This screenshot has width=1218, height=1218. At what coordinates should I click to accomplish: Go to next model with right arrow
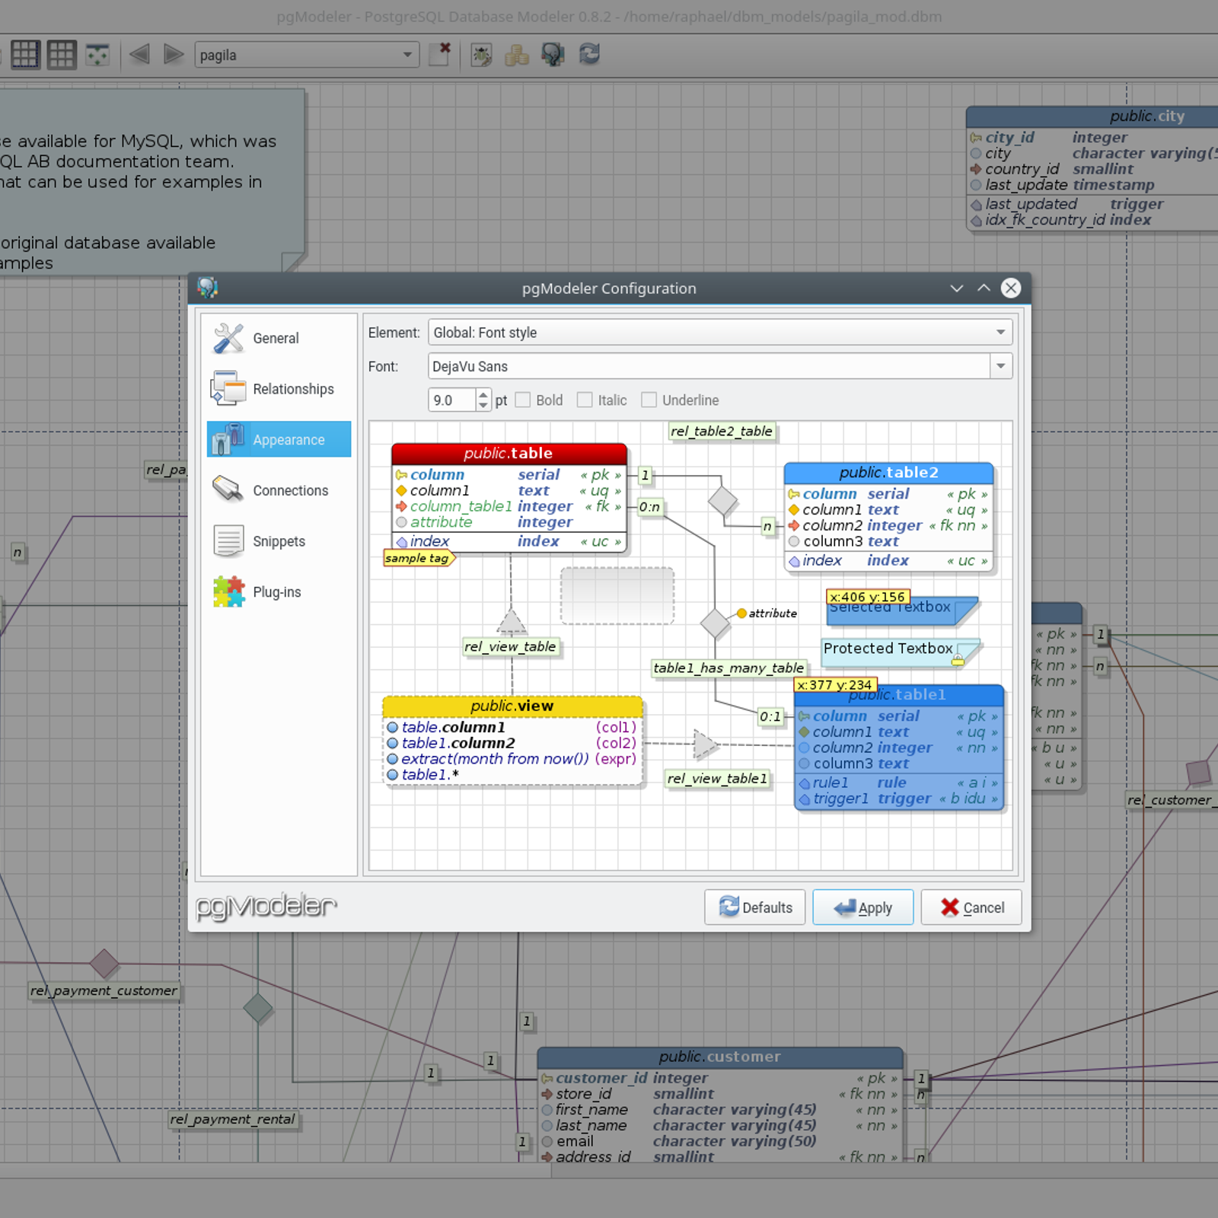pyautogui.click(x=174, y=55)
